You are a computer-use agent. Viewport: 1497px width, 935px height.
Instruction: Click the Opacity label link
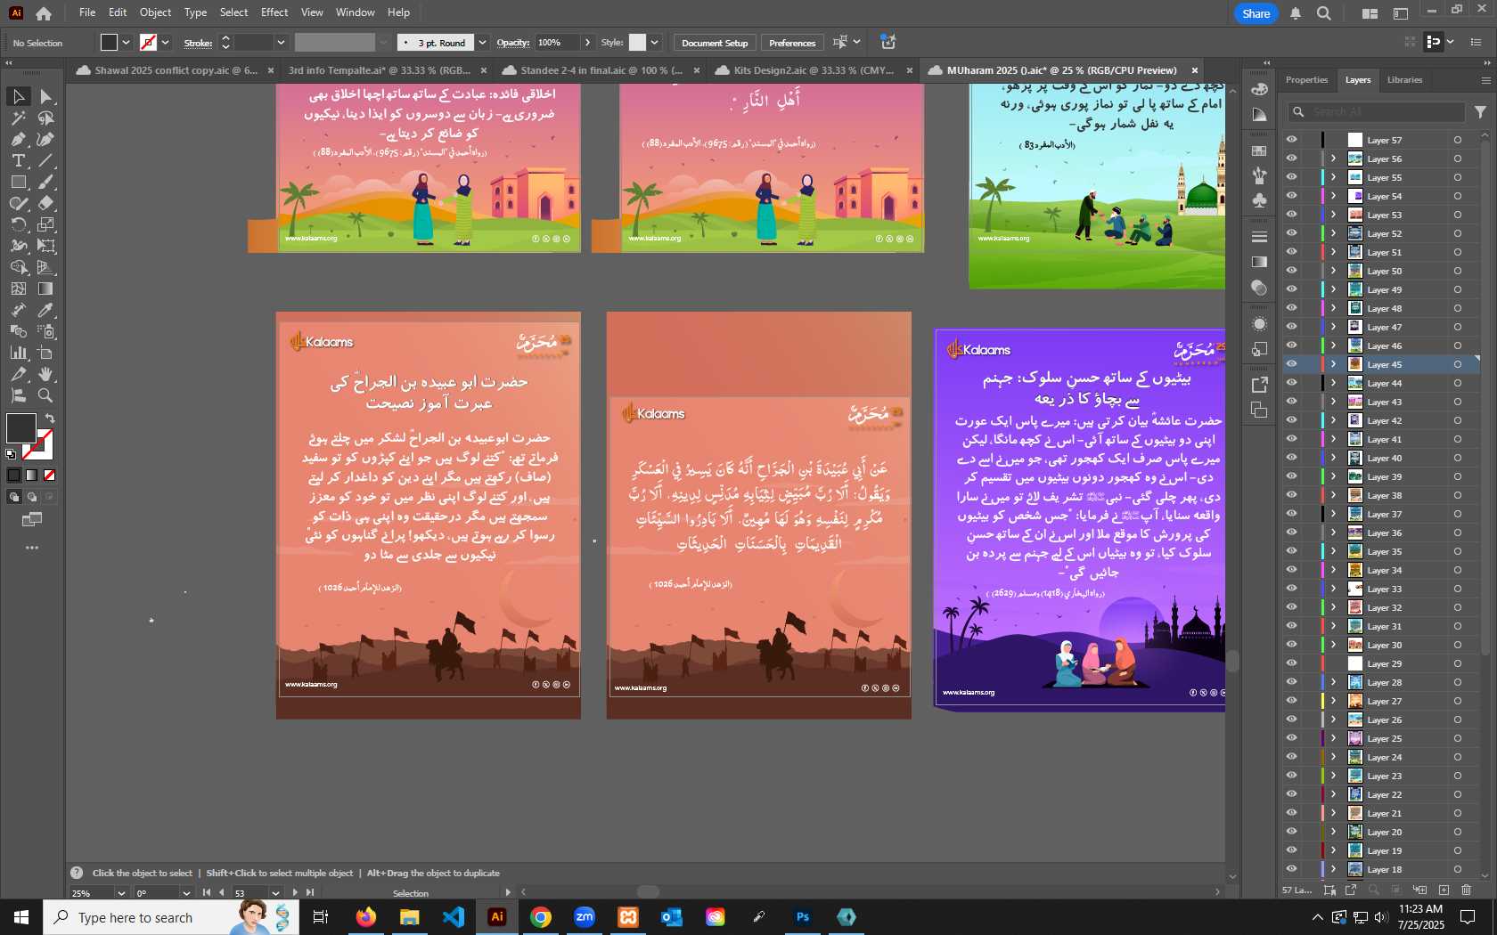[x=513, y=43]
